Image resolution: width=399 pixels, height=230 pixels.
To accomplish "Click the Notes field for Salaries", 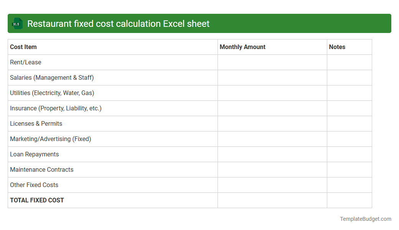I will (x=349, y=77).
